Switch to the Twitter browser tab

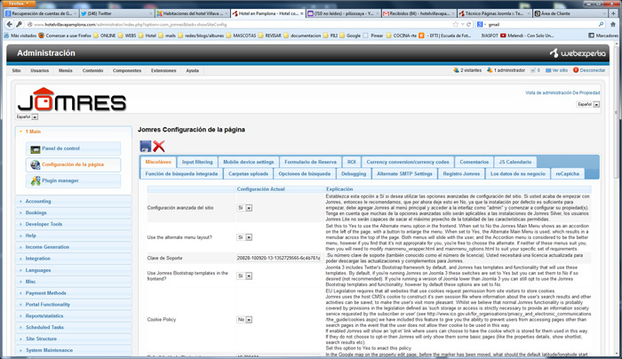click(116, 13)
